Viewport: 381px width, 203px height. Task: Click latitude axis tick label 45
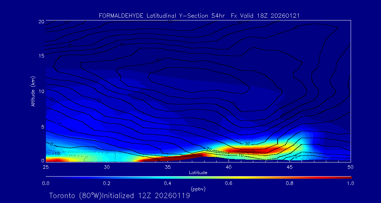[x=290, y=167]
